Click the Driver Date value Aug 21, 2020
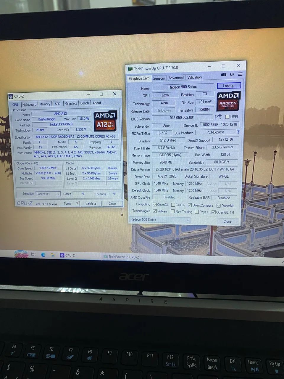Screen dimensions: 284x379 tap(167, 176)
